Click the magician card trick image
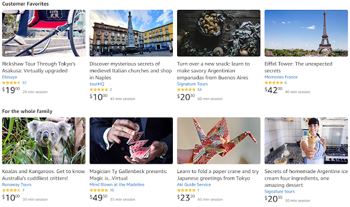The height and width of the screenshot is (207, 350). coord(131,141)
